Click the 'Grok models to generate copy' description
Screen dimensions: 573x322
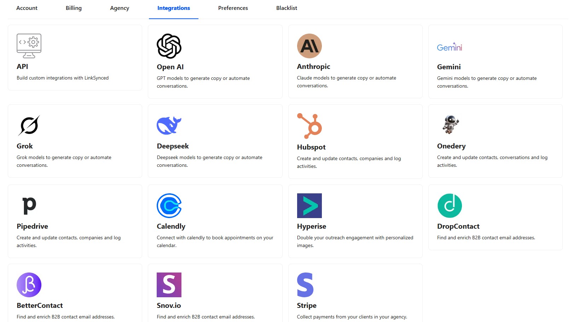coord(64,161)
